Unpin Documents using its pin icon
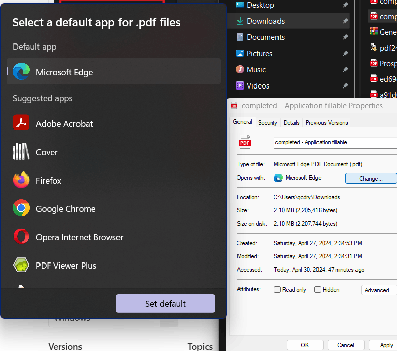The height and width of the screenshot is (351, 397). [345, 37]
